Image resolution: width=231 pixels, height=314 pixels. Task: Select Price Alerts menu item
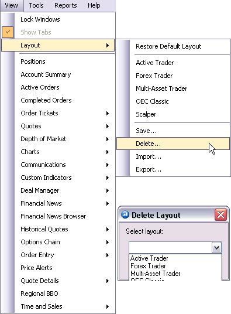58,268
